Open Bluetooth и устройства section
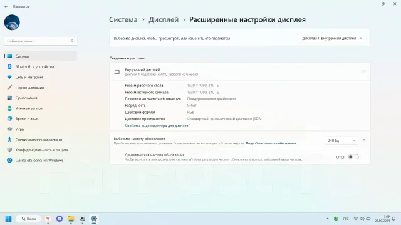The image size is (401, 225). [40, 67]
